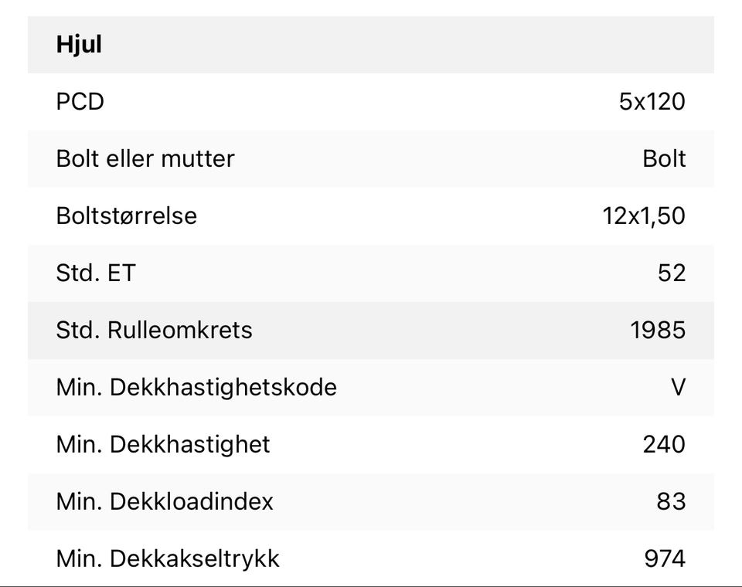The width and height of the screenshot is (742, 587).
Task: Click the load index value 83
Action: [x=670, y=501]
